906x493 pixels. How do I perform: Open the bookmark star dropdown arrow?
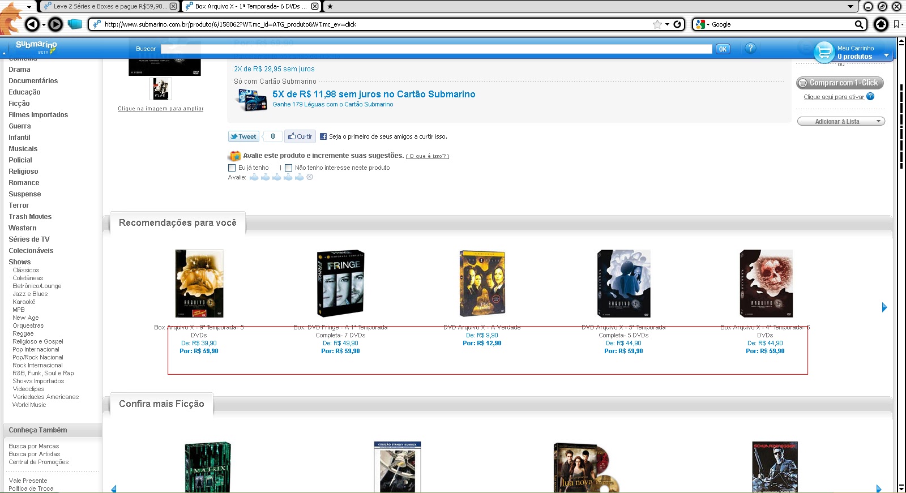coord(667,24)
